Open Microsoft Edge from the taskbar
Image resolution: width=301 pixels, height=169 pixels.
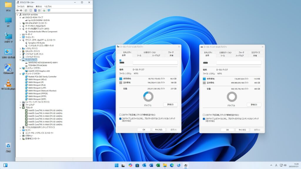[x=172, y=165]
